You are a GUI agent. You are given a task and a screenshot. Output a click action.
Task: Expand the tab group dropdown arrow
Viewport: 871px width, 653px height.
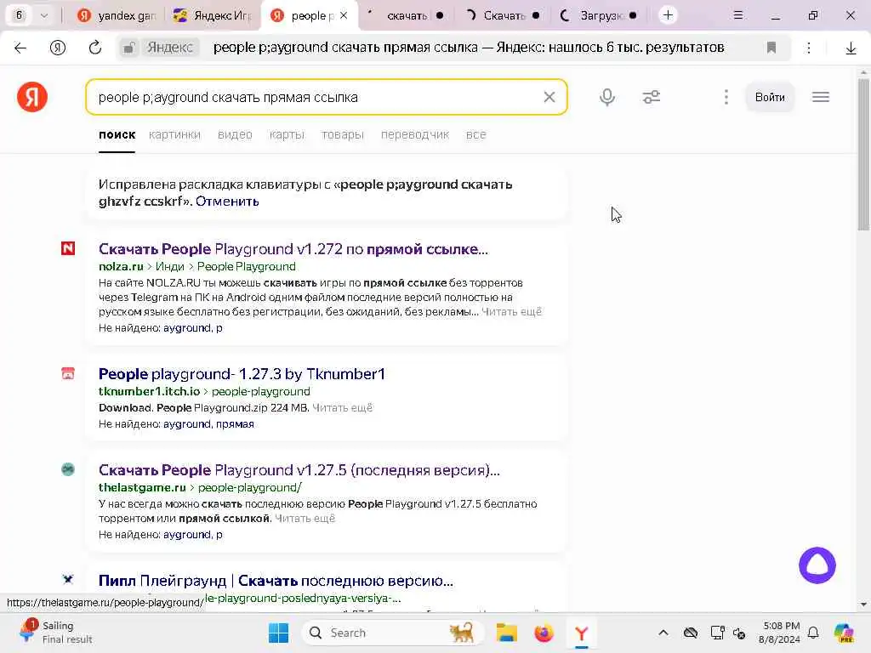tap(44, 15)
